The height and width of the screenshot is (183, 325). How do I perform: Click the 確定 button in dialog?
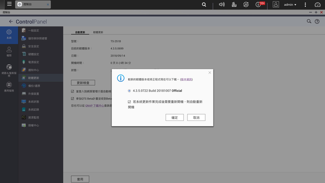click(175, 117)
